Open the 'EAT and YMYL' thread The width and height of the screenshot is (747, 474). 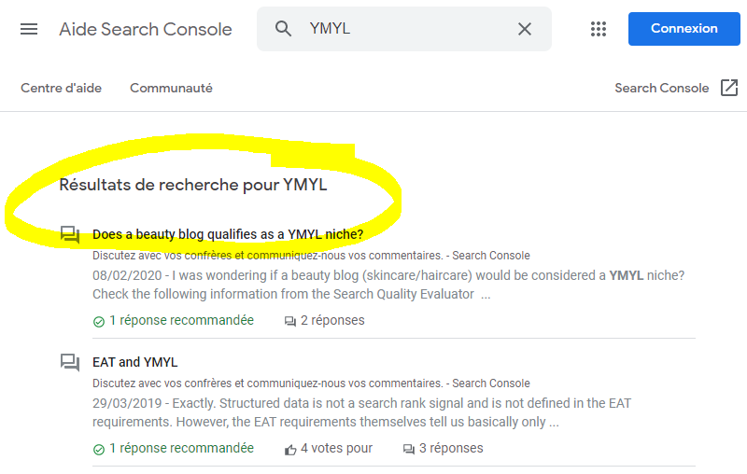(x=134, y=362)
